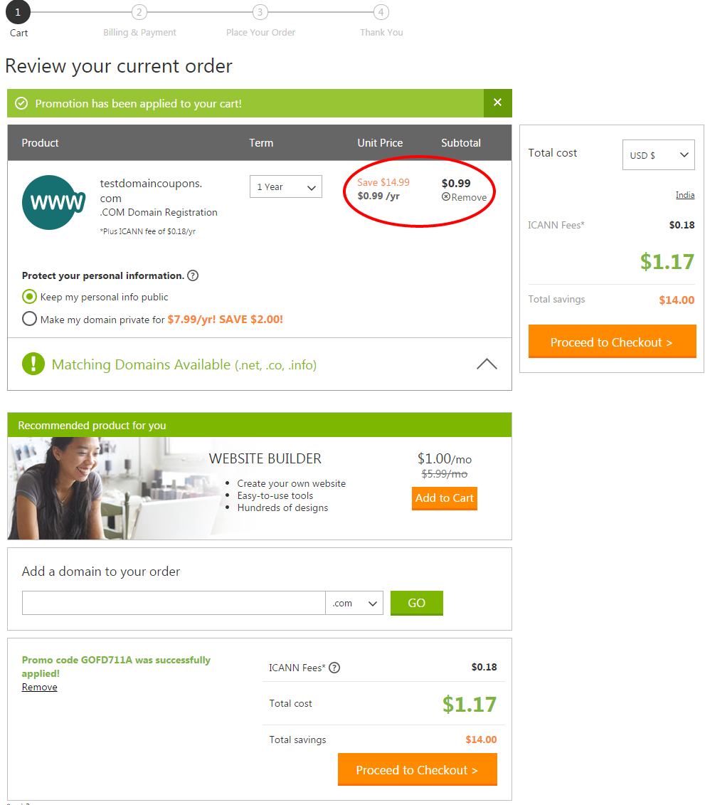Open help icon beside Protect your personal information
The width and height of the screenshot is (705, 805).
pos(192,275)
